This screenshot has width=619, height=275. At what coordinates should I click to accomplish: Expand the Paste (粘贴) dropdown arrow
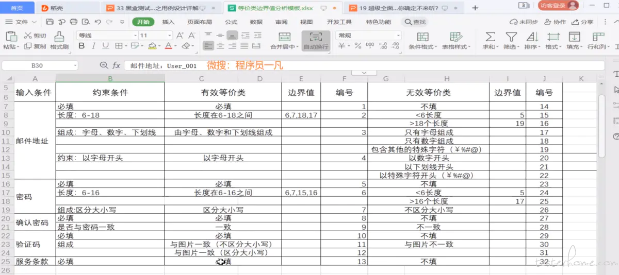click(18, 47)
